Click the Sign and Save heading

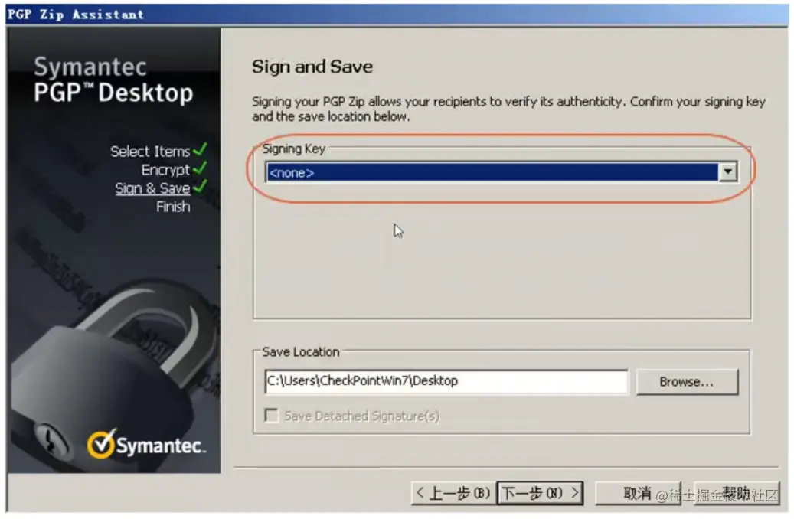click(x=312, y=67)
